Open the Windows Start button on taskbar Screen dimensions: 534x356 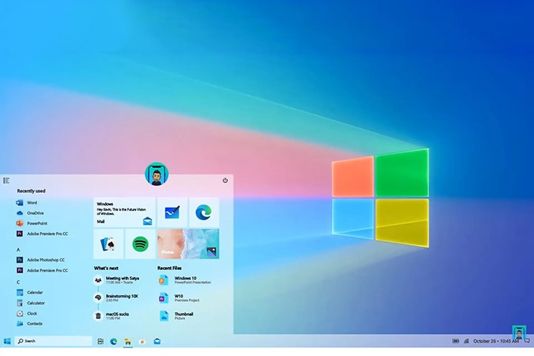click(7, 341)
